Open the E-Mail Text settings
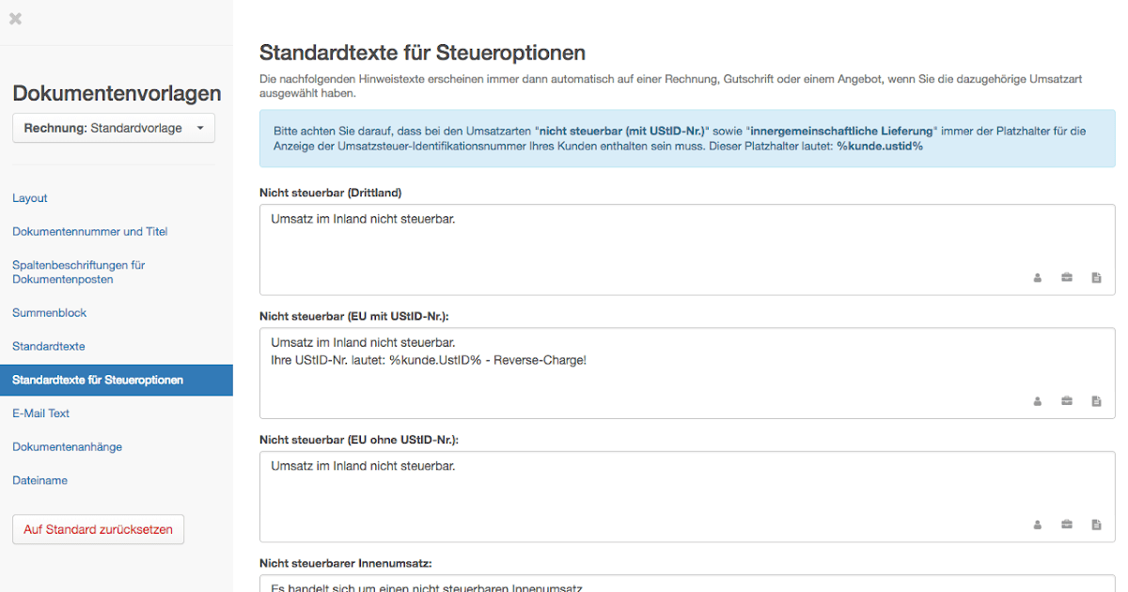The image size is (1128, 592). pos(41,413)
